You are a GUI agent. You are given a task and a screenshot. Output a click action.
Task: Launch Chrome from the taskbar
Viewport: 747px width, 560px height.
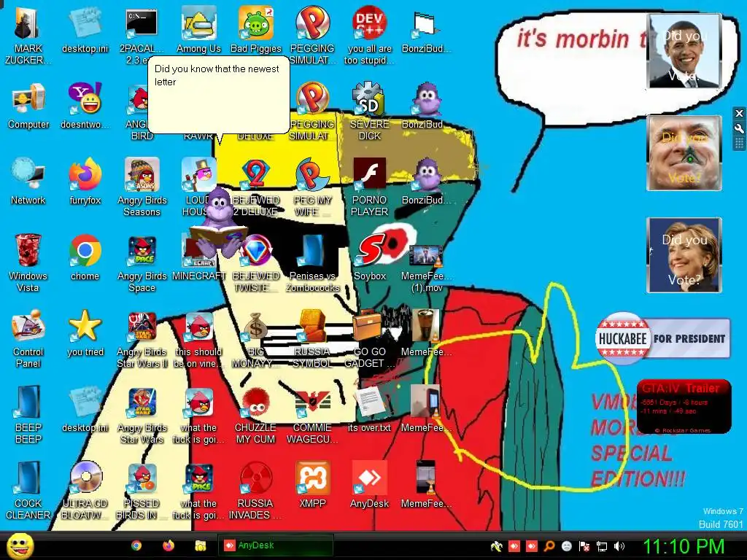coord(136,545)
